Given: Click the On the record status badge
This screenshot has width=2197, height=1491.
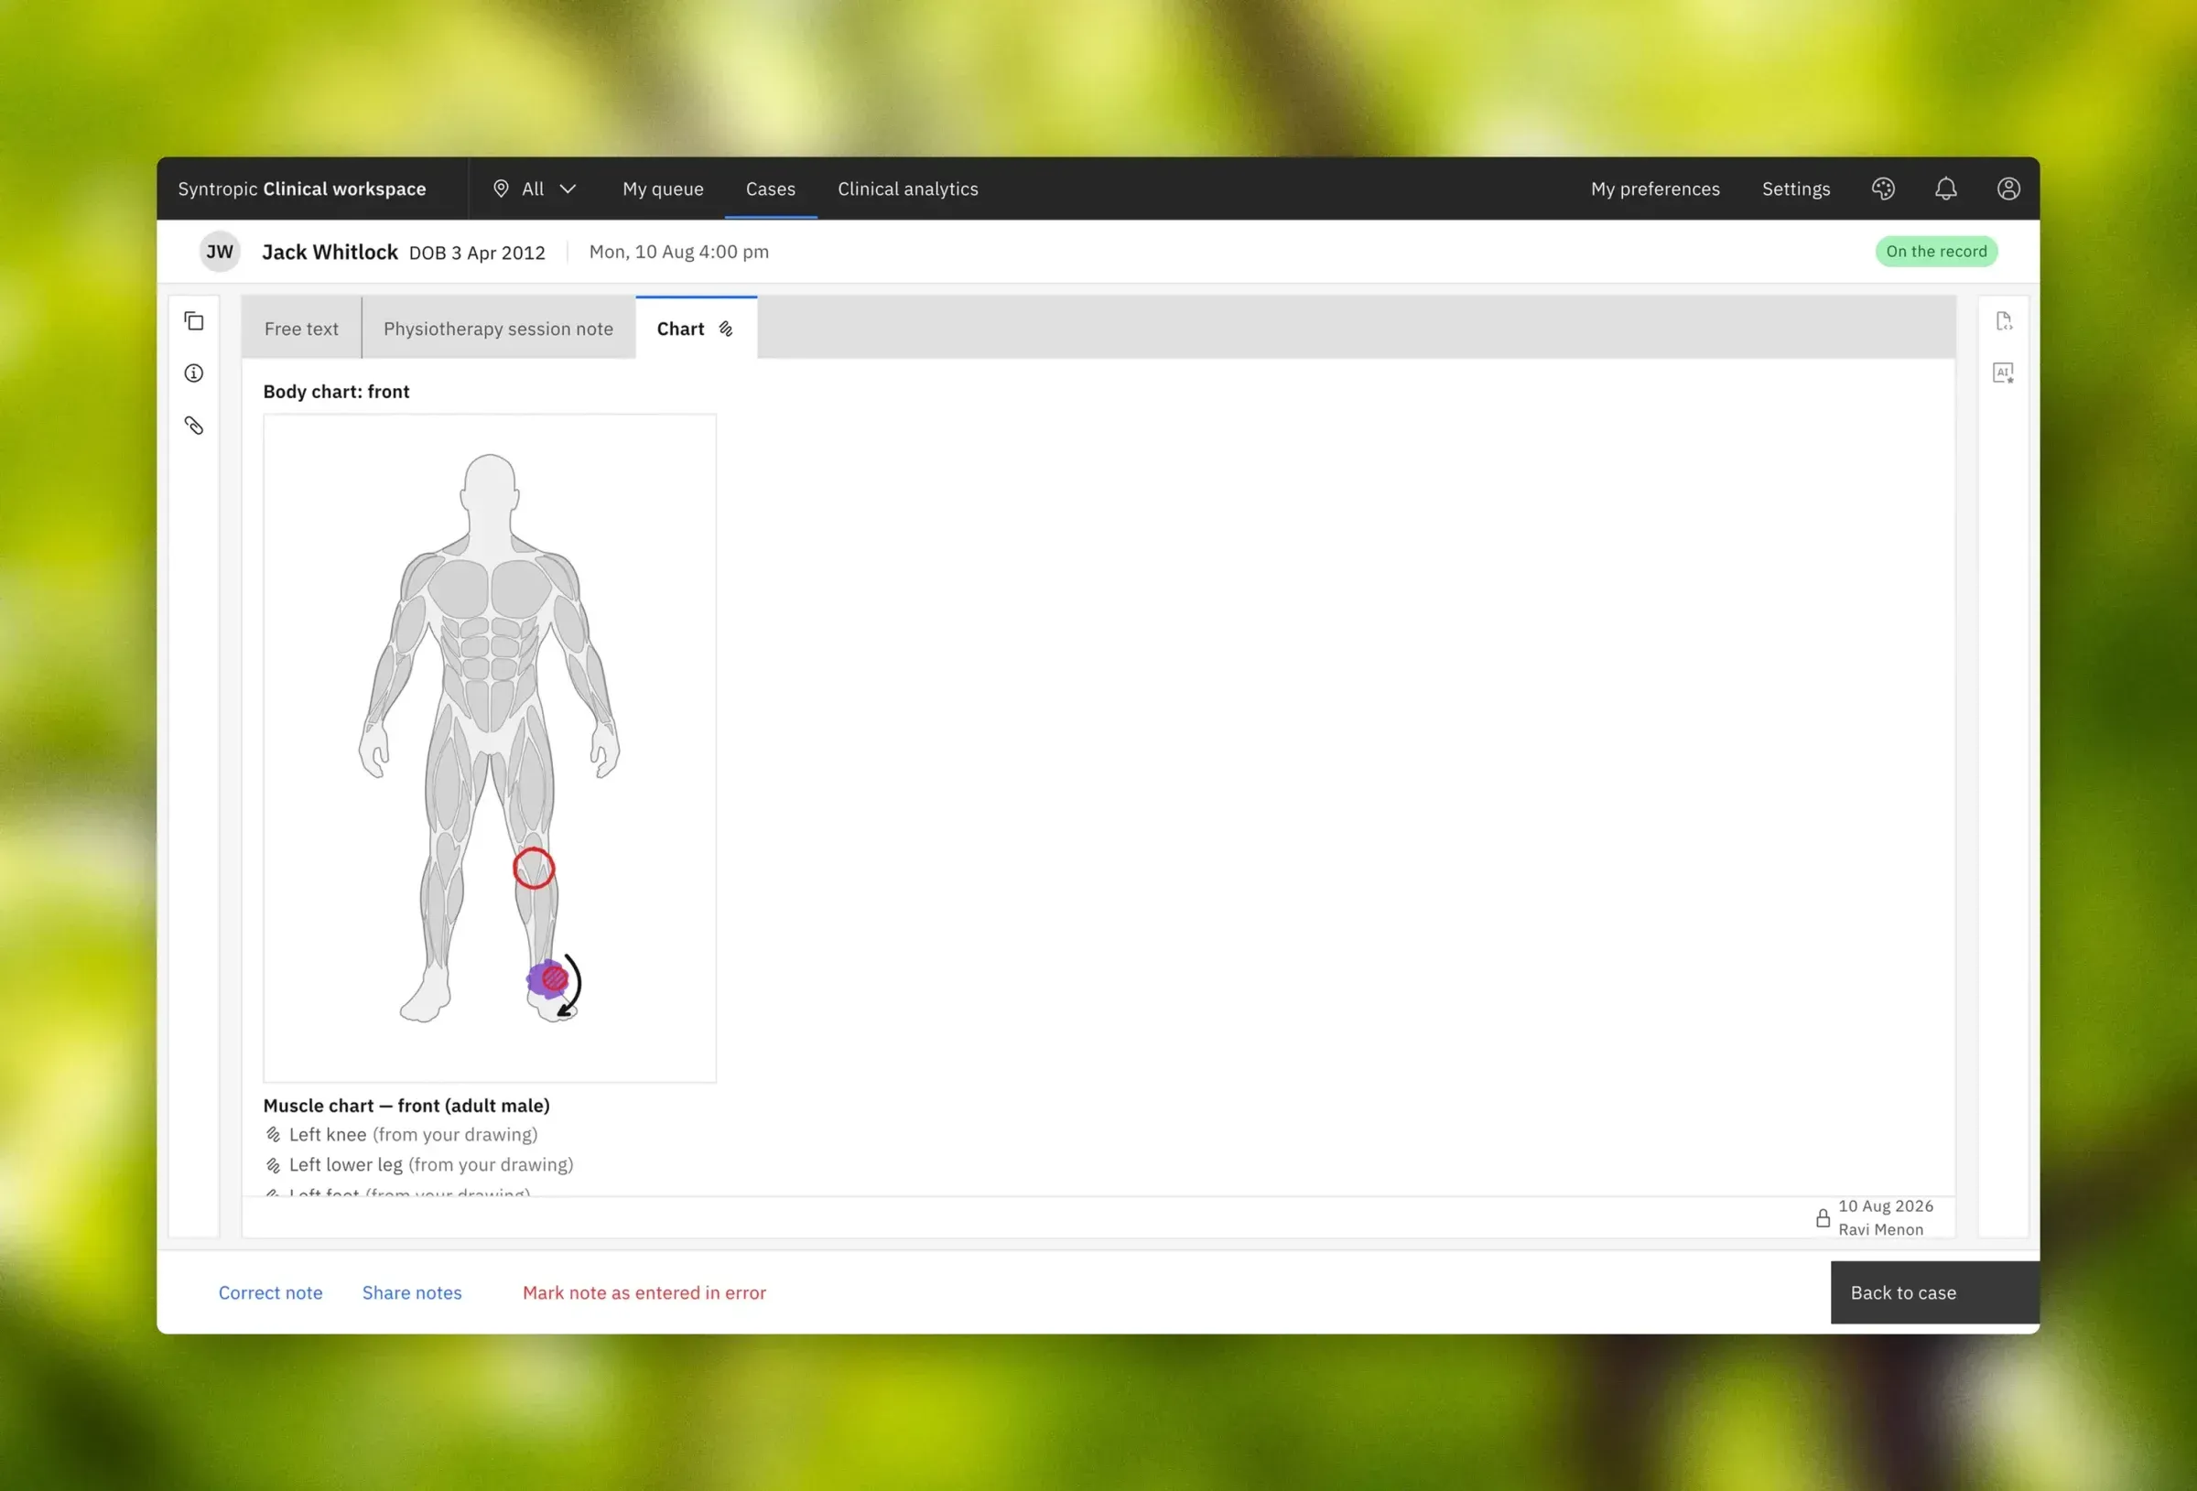Looking at the screenshot, I should click(1936, 252).
